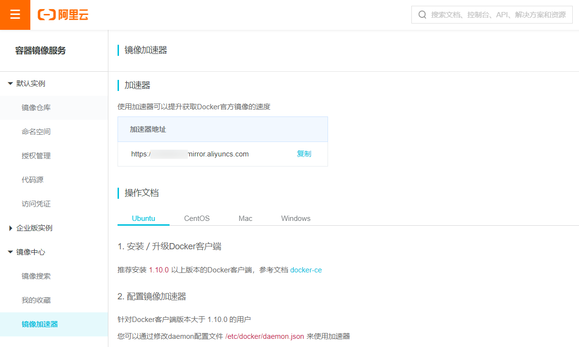This screenshot has height=347, width=579.
Task: Click the 1. 安装 / 升级Docker客户端 heading
Action: point(170,246)
